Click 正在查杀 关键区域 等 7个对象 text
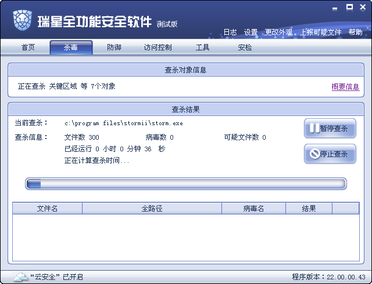 point(66,86)
